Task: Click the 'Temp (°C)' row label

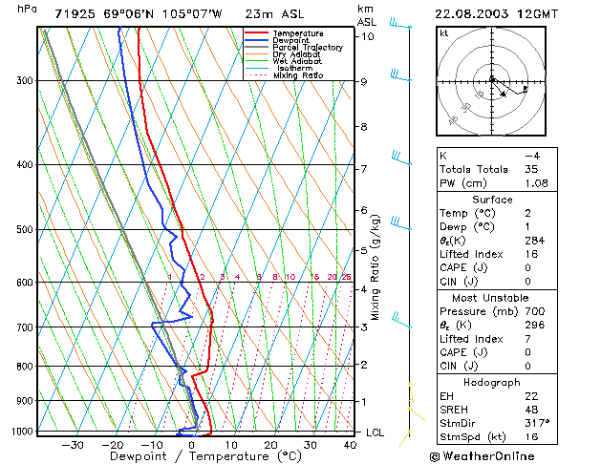Action: [x=467, y=213]
